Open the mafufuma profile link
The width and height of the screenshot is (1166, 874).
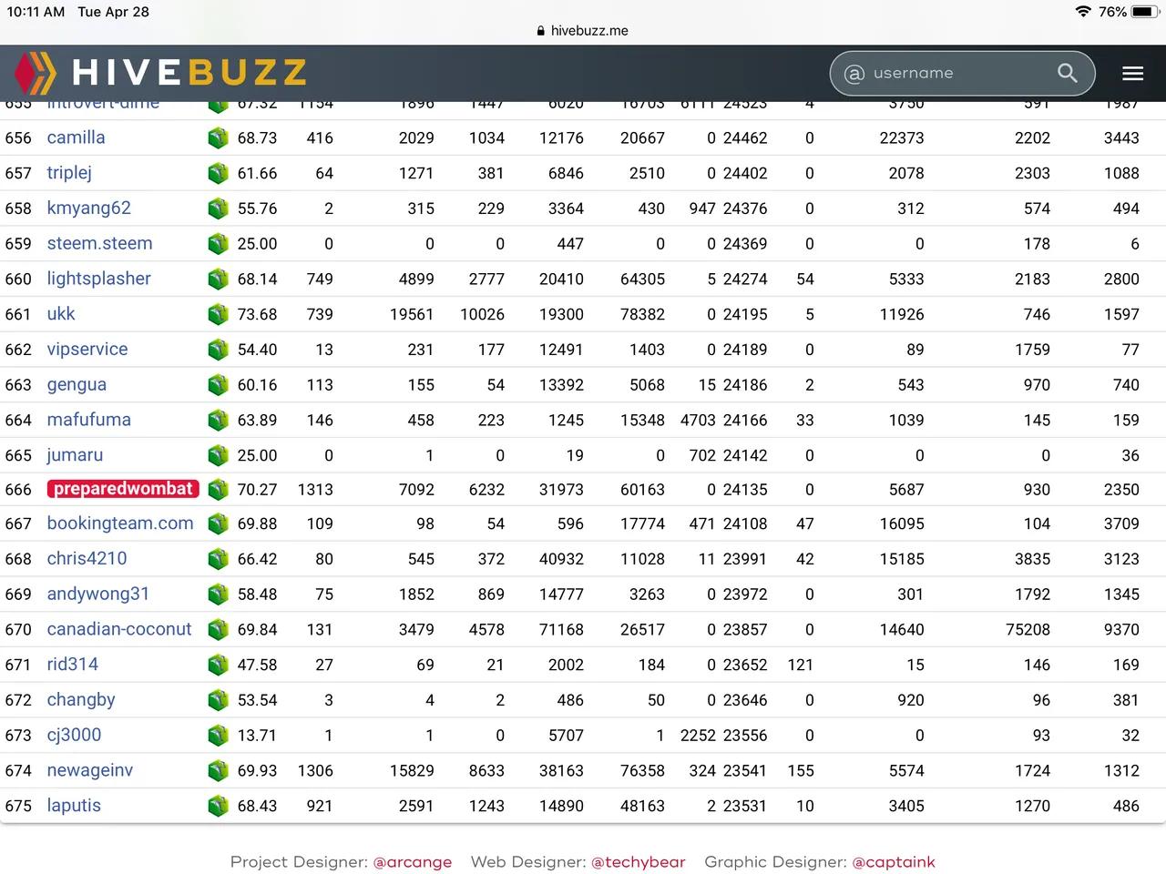(x=89, y=420)
